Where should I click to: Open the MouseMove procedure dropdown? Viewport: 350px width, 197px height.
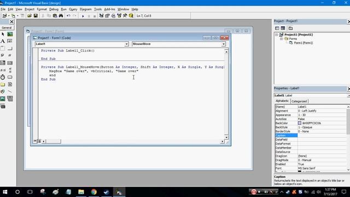[x=224, y=44]
